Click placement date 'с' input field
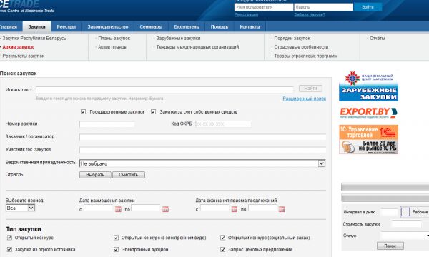The height and width of the screenshot is (257, 429). (x=99, y=208)
